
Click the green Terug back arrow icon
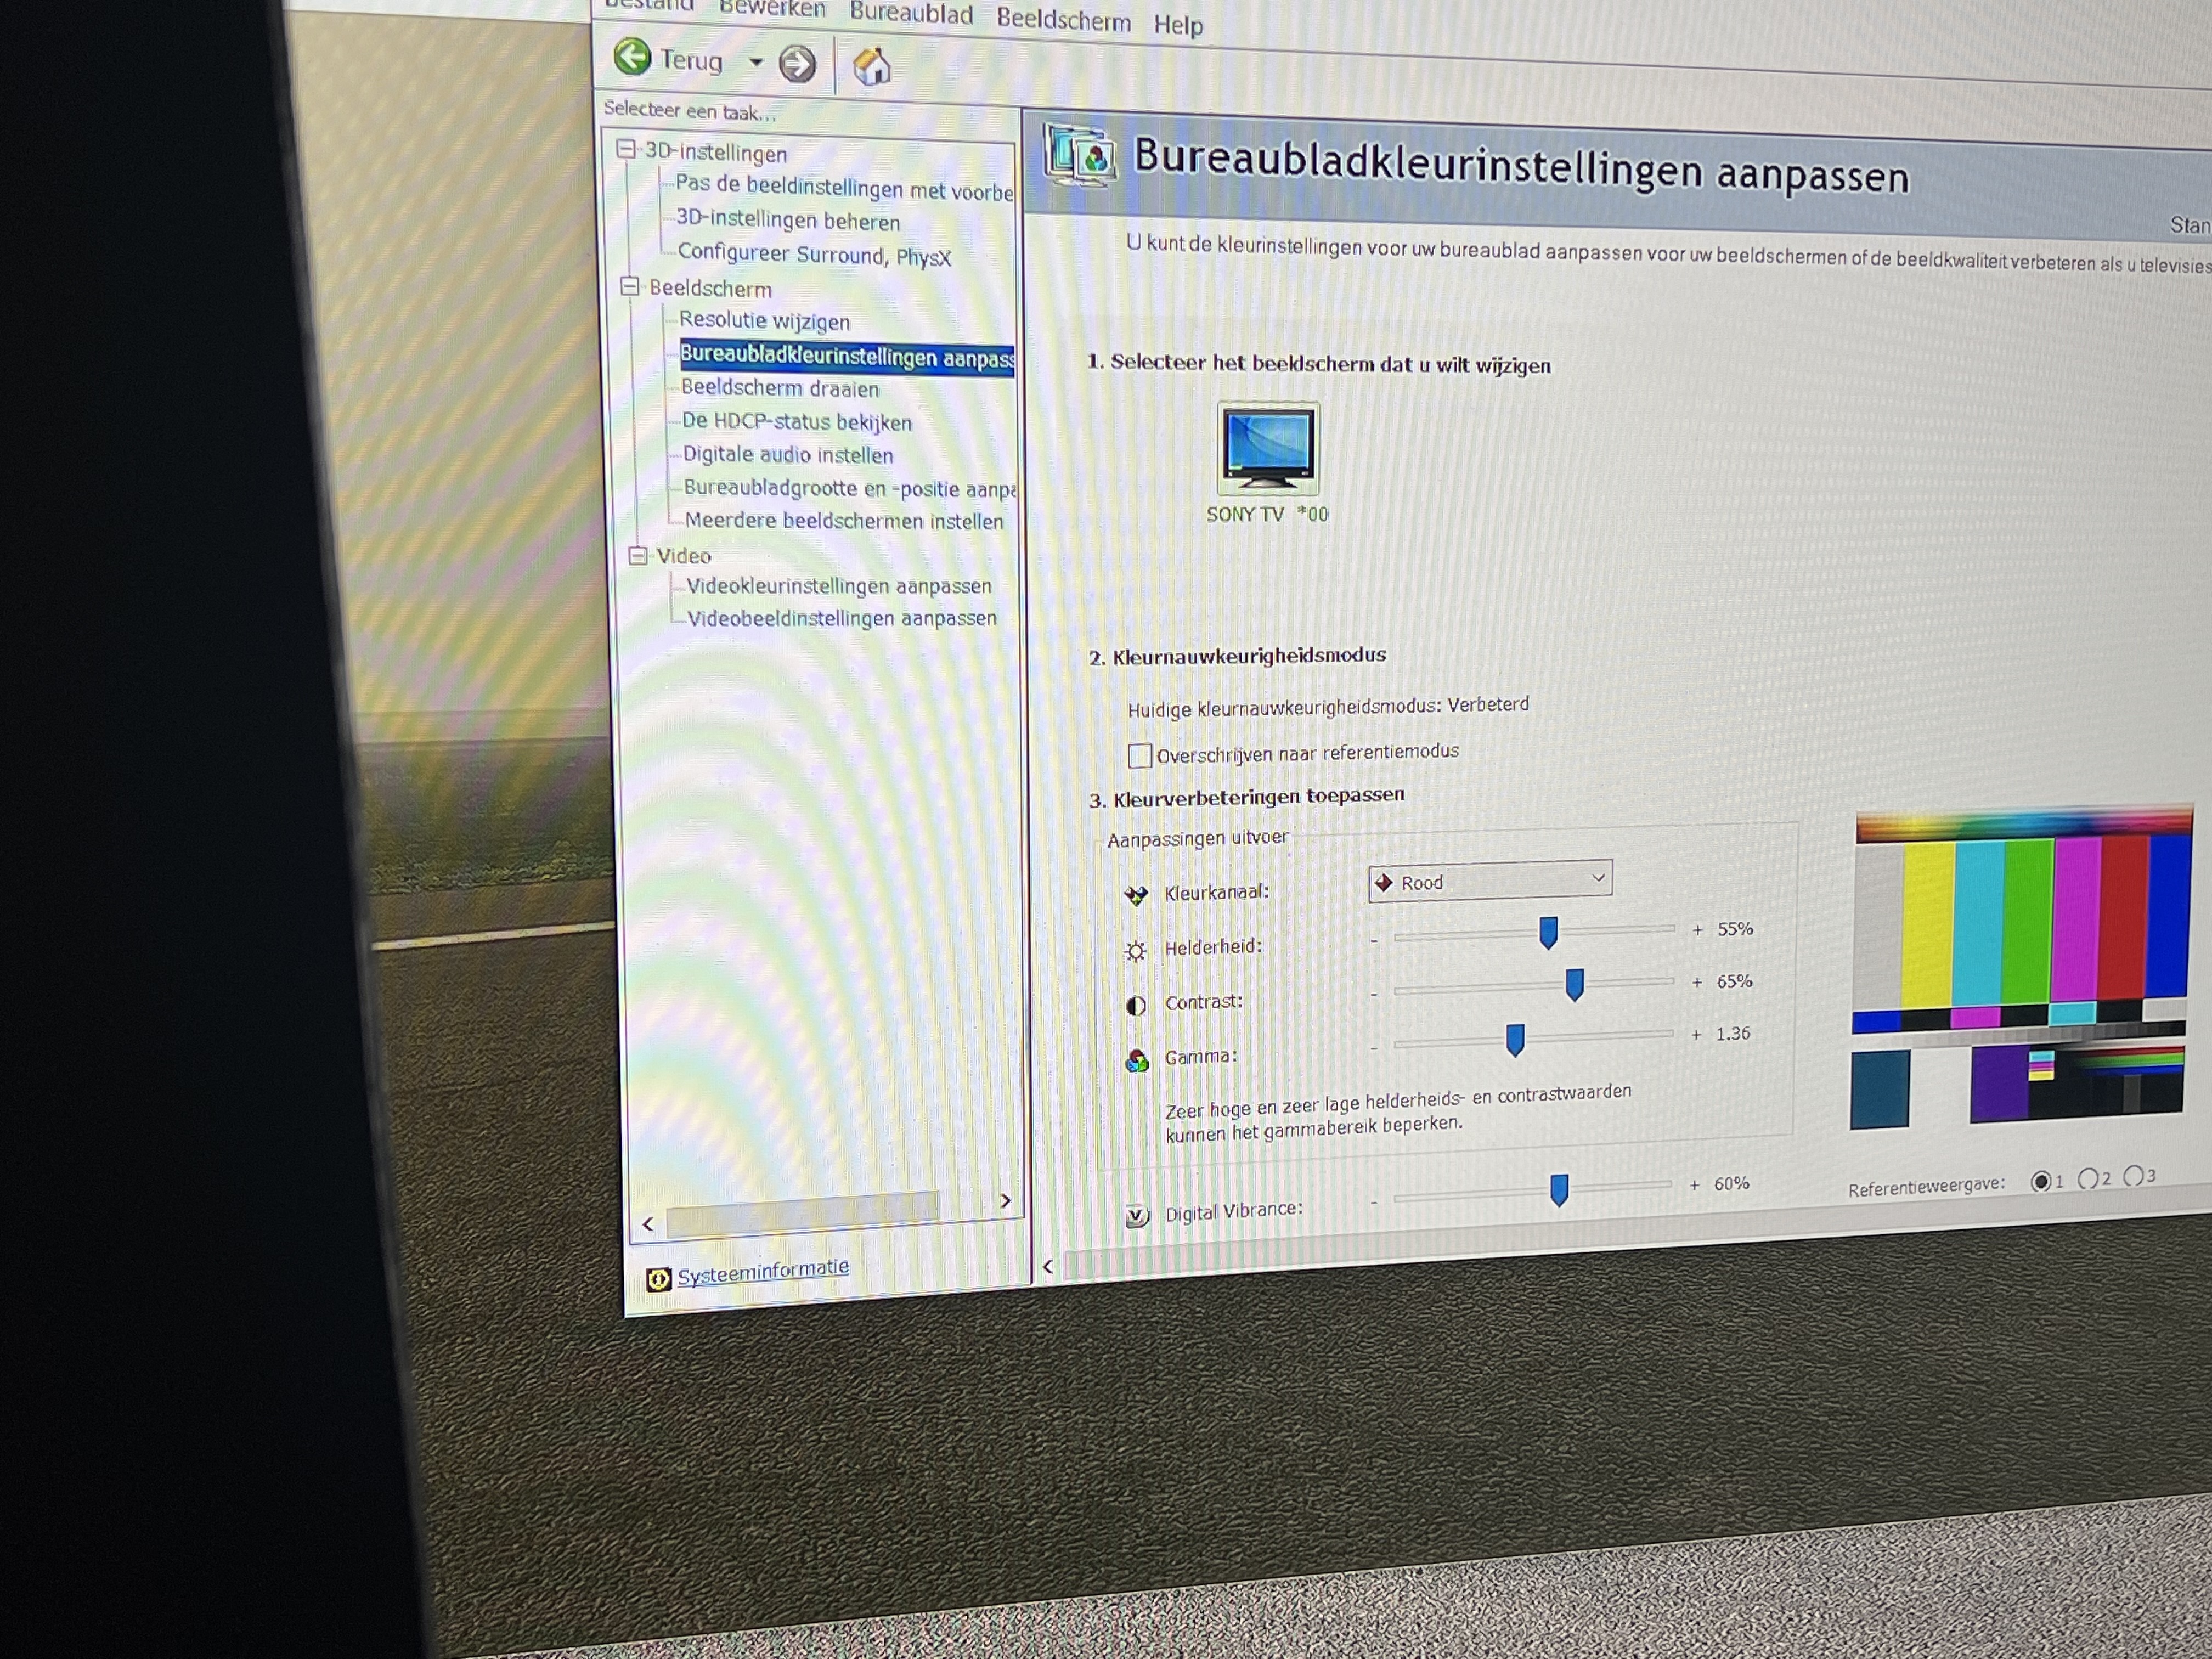tap(632, 57)
